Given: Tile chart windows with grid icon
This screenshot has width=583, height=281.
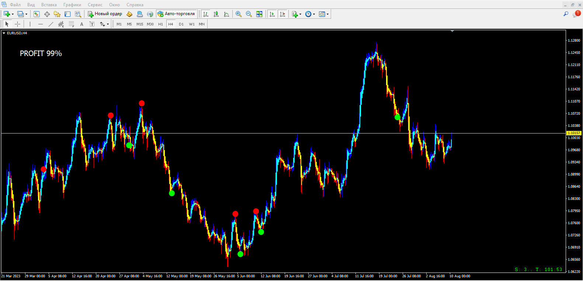Looking at the screenshot, I should tap(259, 14).
